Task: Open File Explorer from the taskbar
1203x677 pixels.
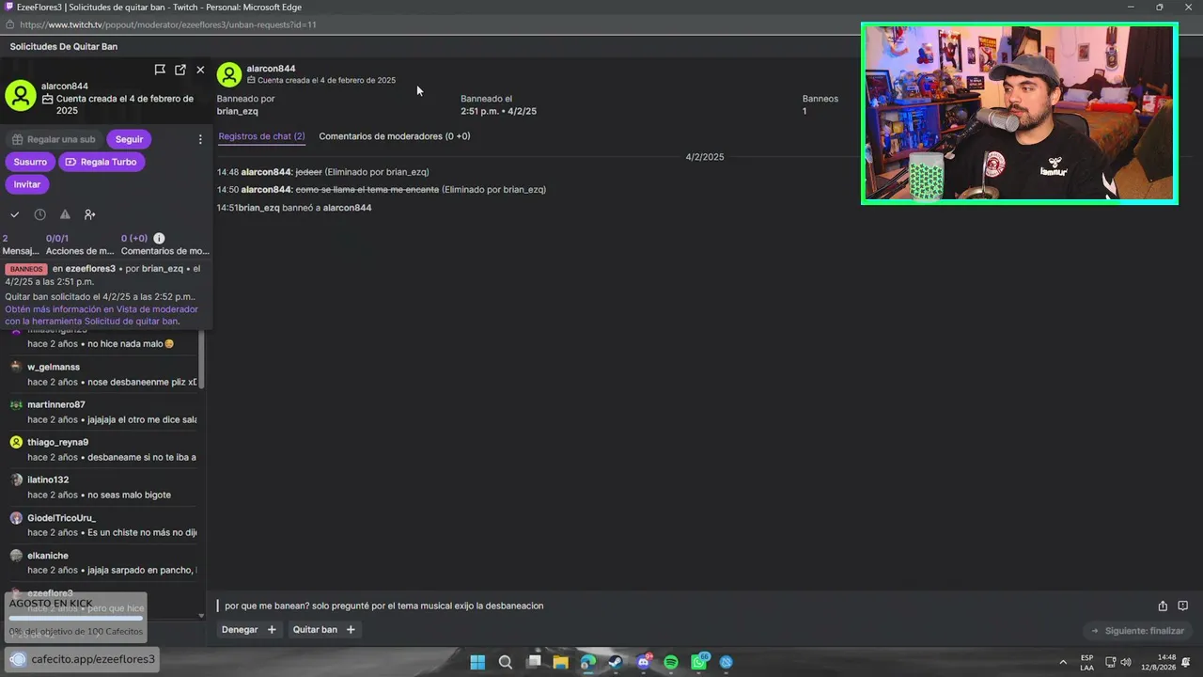Action: (561, 662)
